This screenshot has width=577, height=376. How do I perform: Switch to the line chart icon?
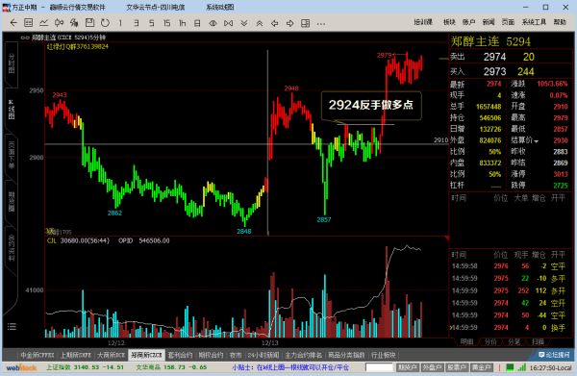(44, 23)
